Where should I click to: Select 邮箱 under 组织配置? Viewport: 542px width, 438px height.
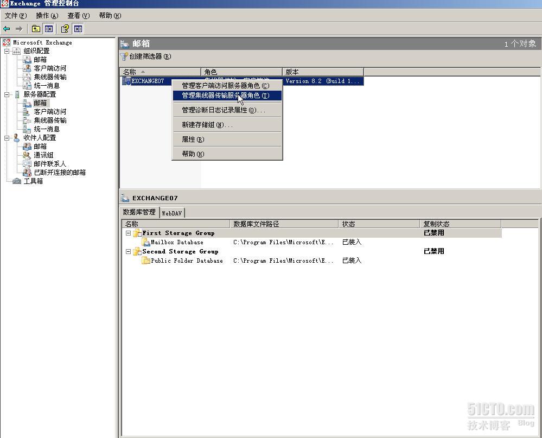pos(40,60)
